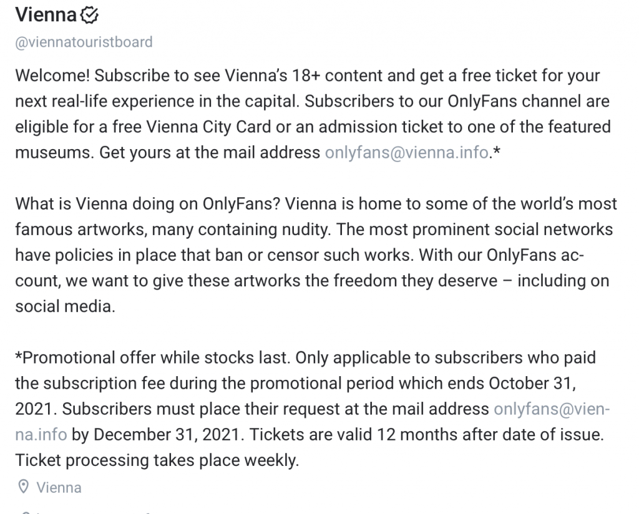Click the 'social media.' line ending the second paragraph
This screenshot has height=514, width=639.
(65, 306)
